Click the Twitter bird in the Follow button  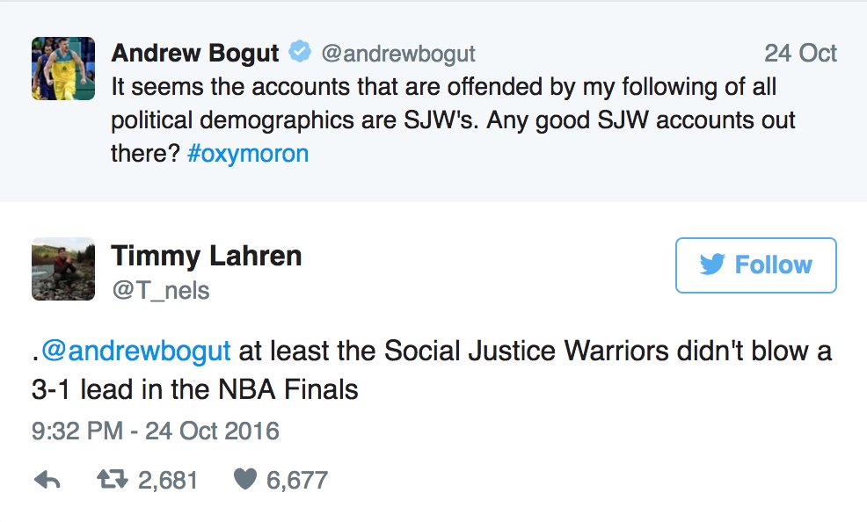click(711, 265)
